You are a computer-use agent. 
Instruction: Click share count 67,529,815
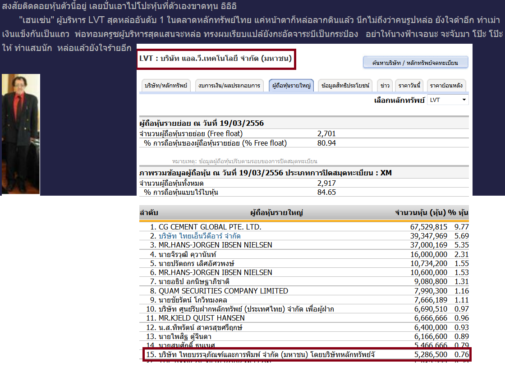428,227
